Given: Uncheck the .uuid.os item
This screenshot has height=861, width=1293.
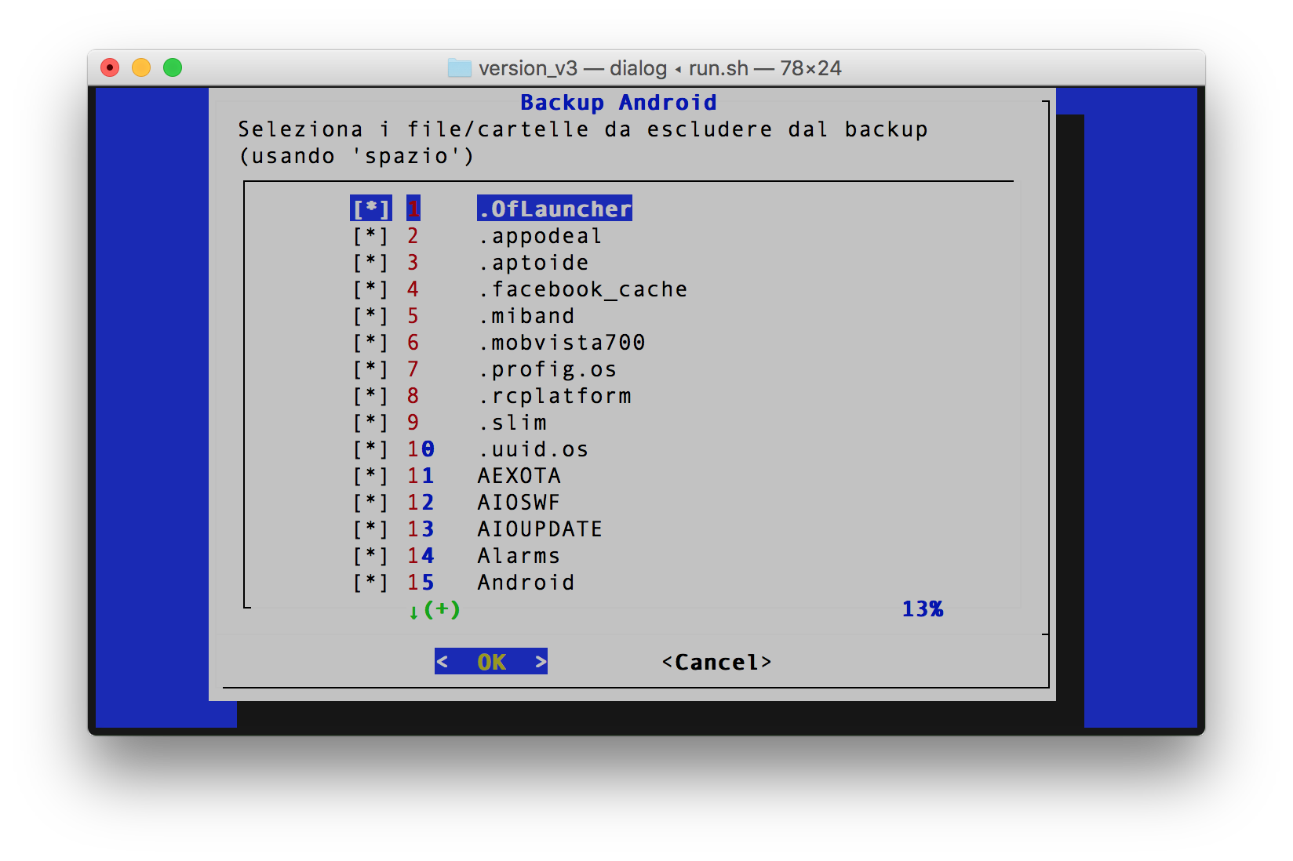Looking at the screenshot, I should 370,449.
